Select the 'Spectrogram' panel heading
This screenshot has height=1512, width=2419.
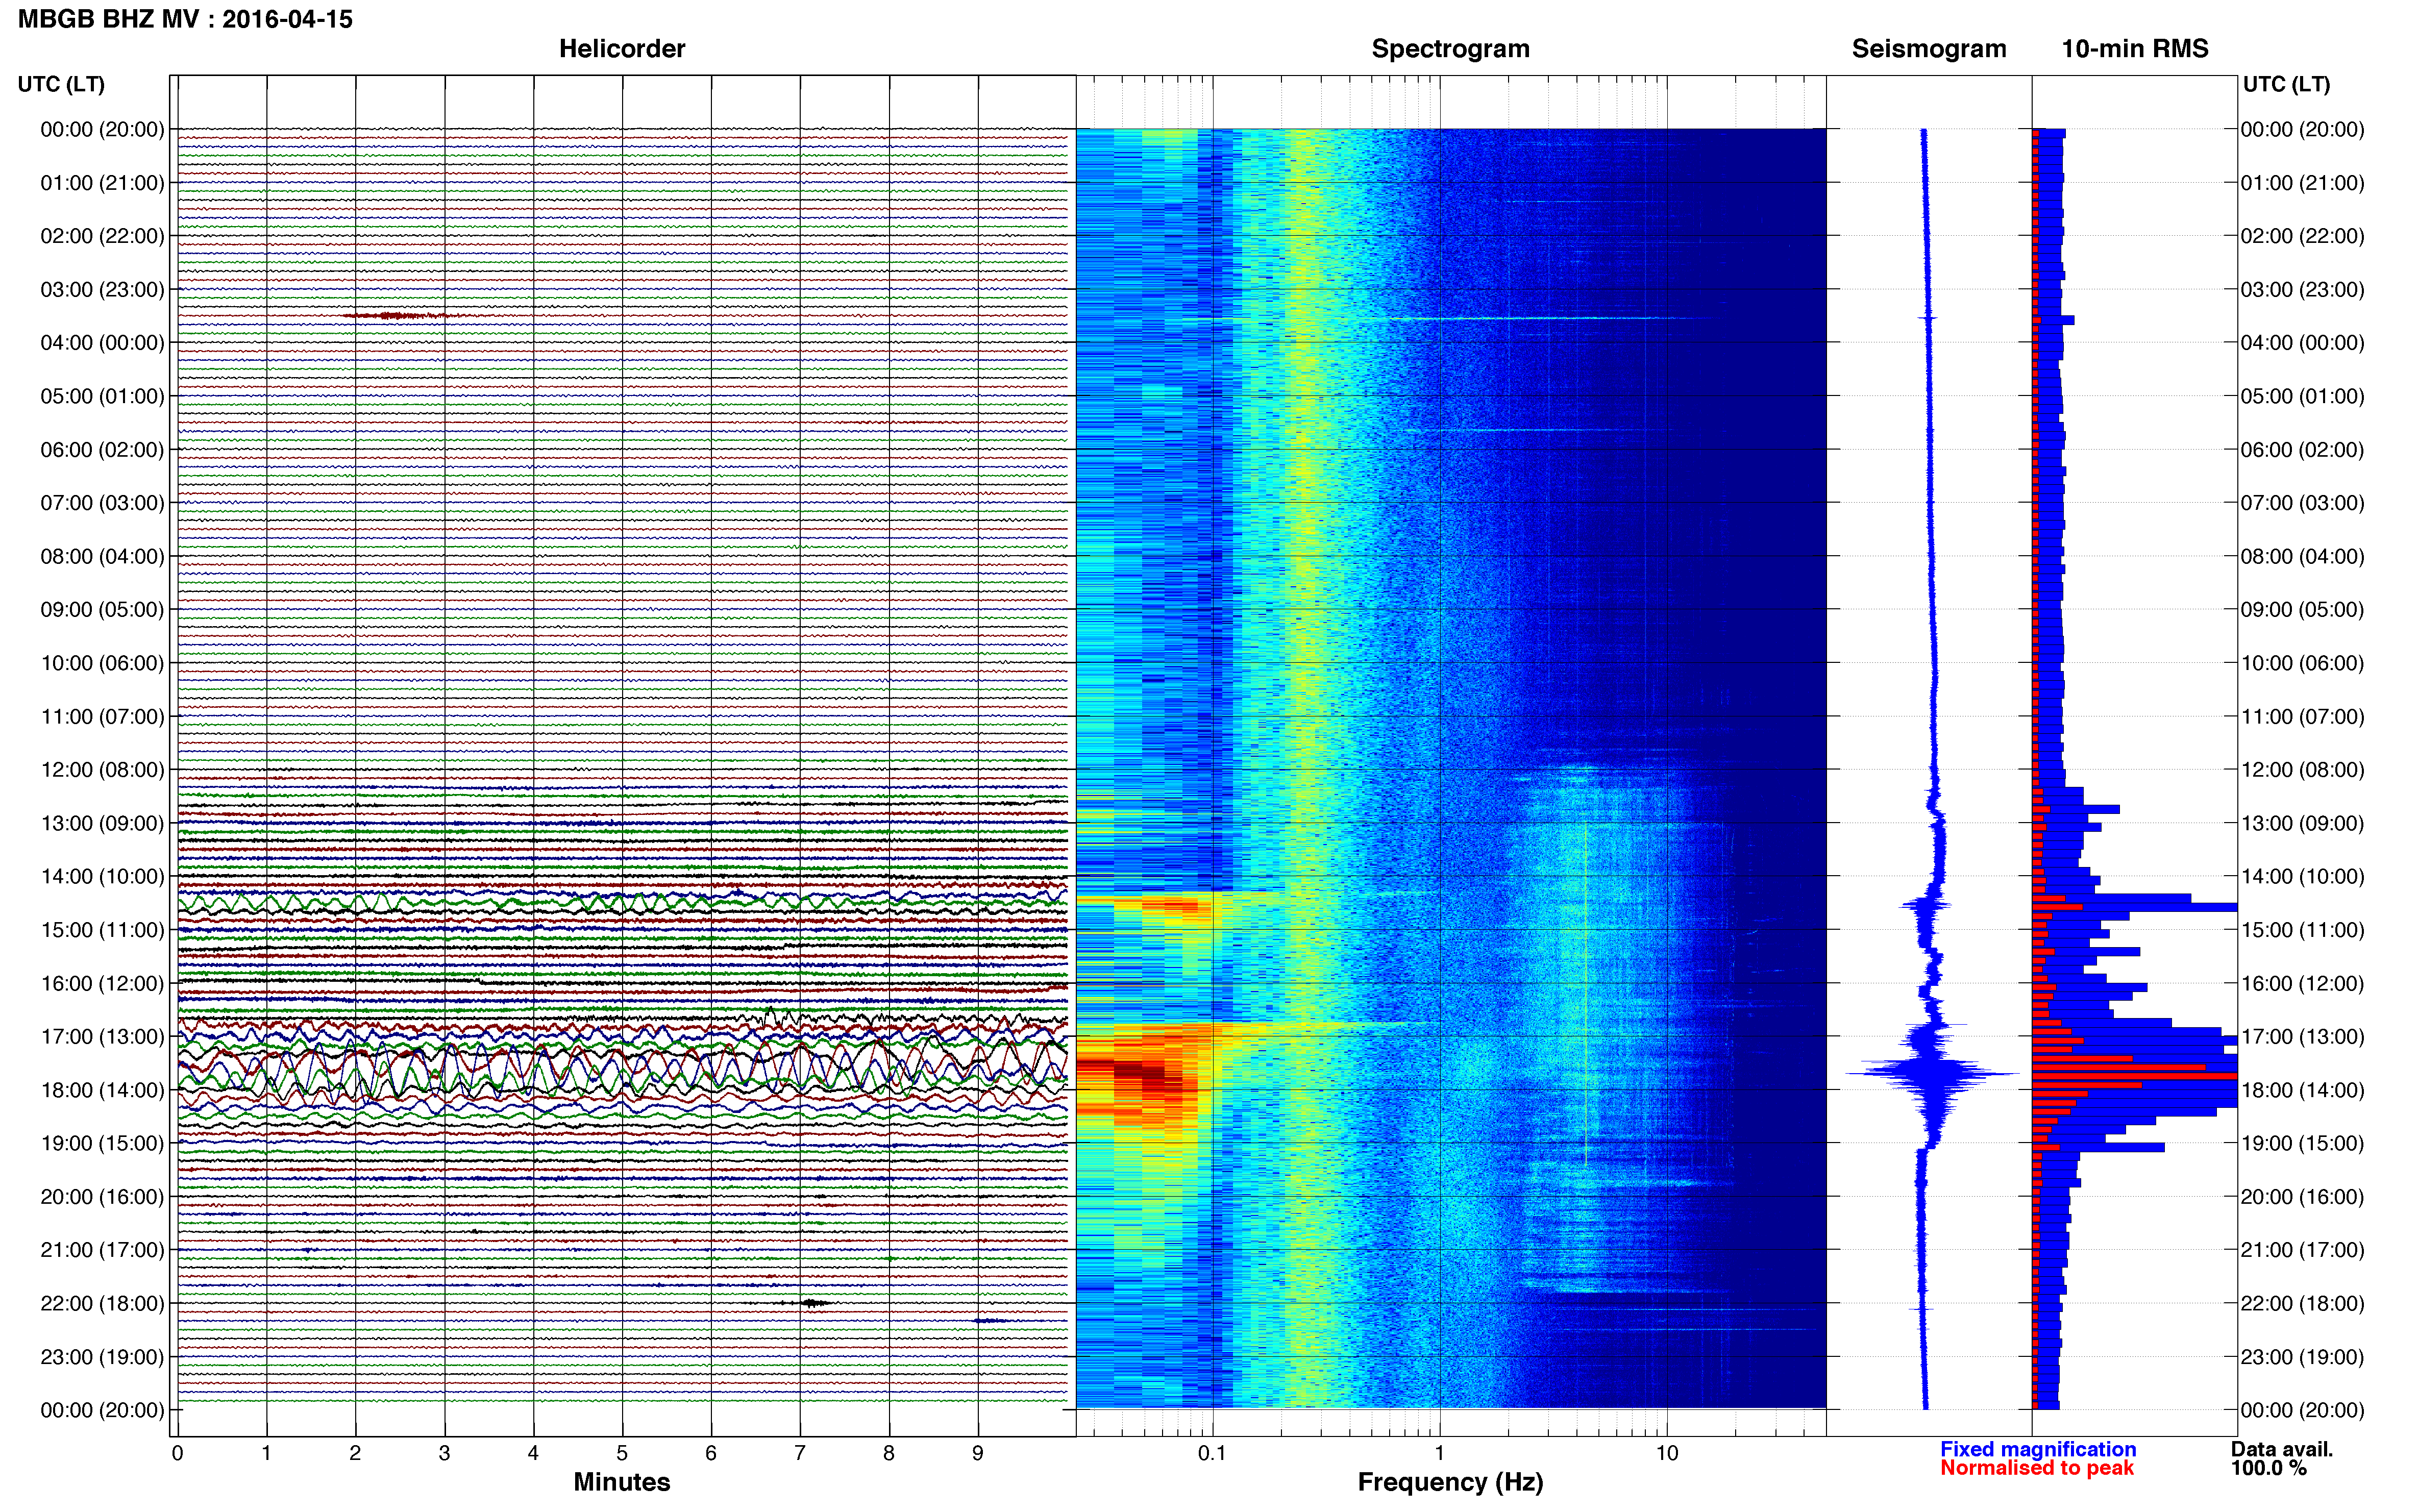pyautogui.click(x=1450, y=48)
